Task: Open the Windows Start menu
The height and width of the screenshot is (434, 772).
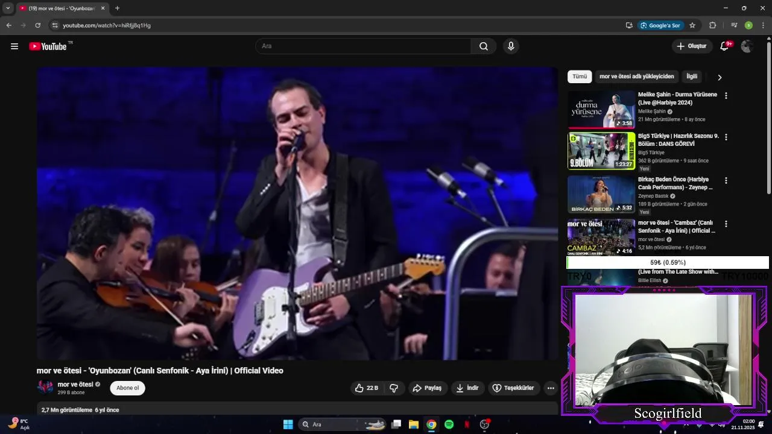Action: pyautogui.click(x=288, y=424)
